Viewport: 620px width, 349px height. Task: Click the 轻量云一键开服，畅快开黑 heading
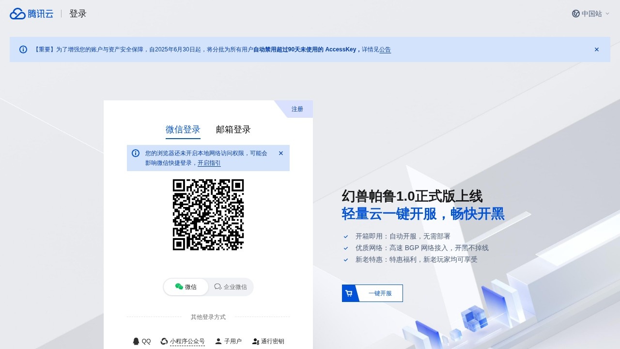[423, 214]
